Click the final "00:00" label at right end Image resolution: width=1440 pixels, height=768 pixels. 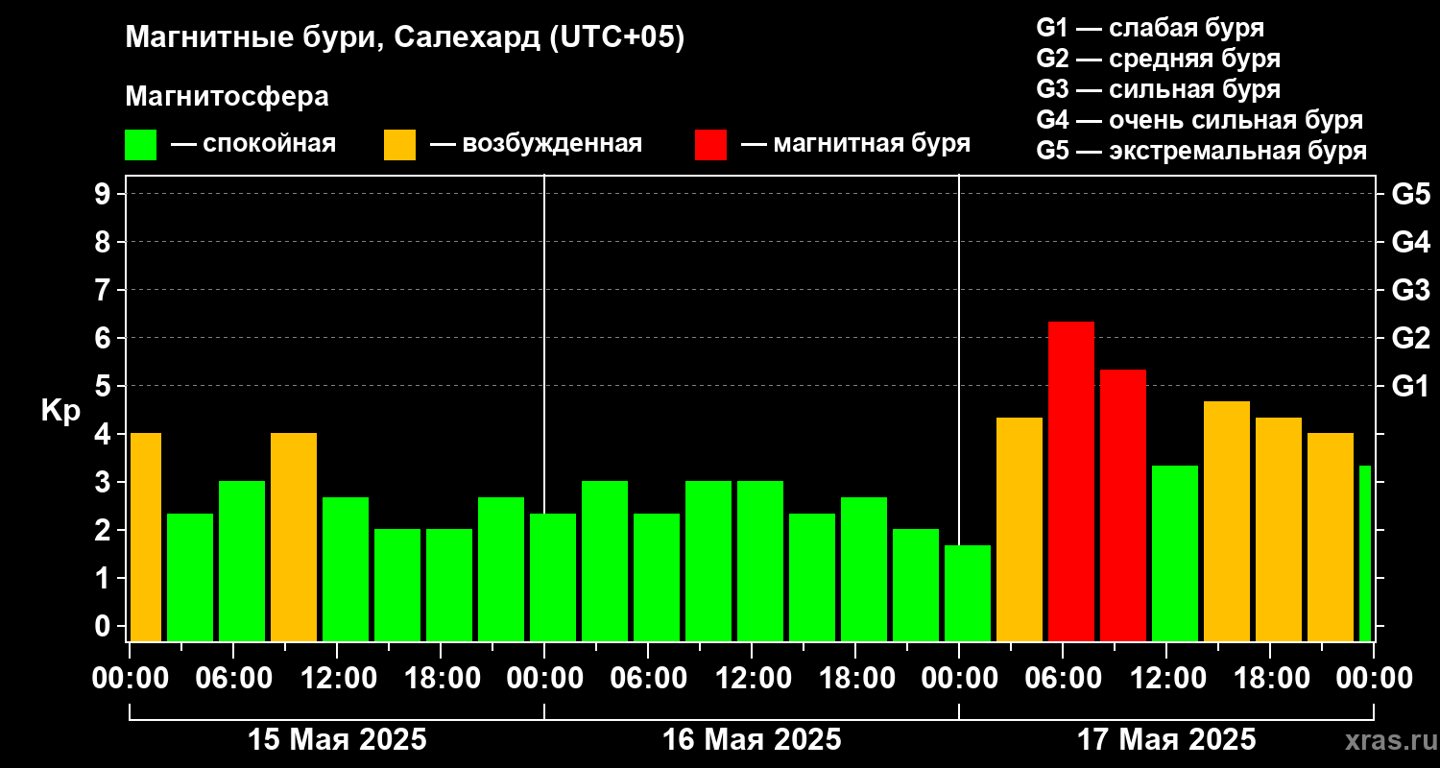[x=1374, y=678]
